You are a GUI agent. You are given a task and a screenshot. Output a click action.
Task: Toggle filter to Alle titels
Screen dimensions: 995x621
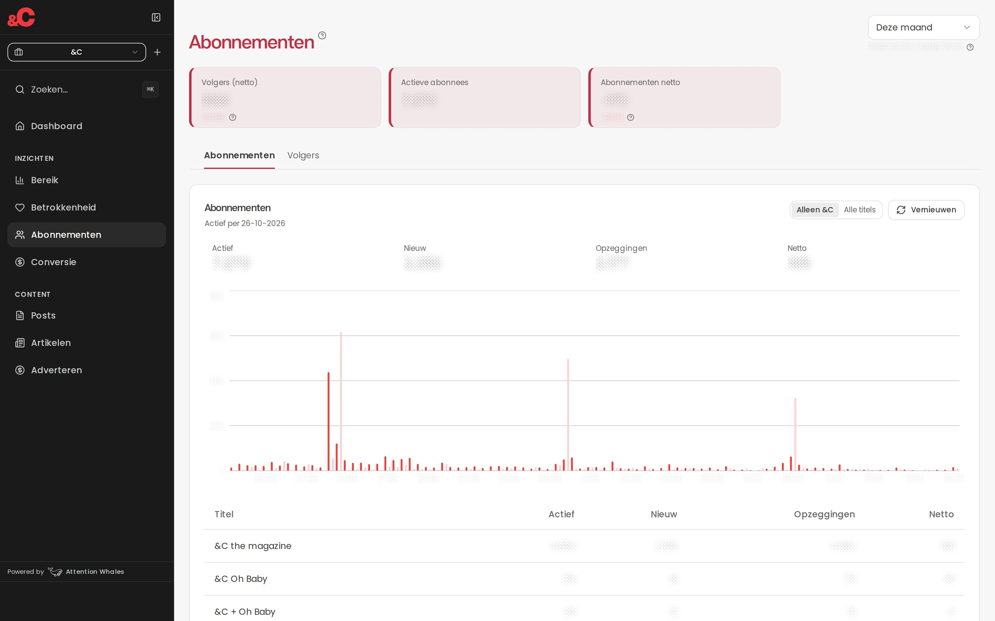[859, 210]
